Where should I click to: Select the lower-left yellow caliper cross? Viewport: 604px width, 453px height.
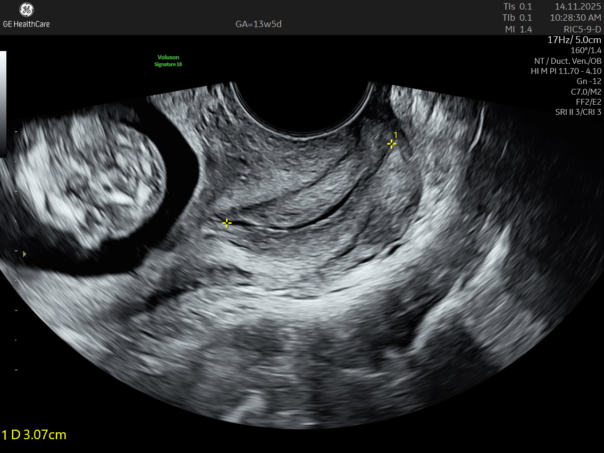pyautogui.click(x=226, y=223)
